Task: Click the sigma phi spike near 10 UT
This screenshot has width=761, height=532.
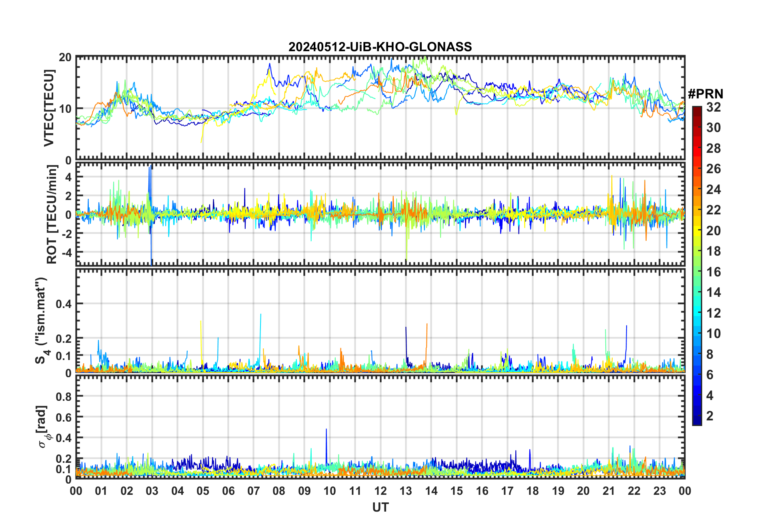Action: click(x=326, y=444)
